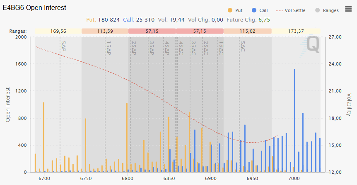Click the 45ΔC delta marker label
357x185 pixels.
coord(181,48)
